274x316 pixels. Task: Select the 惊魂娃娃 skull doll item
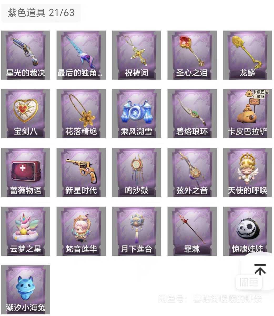[247, 231]
